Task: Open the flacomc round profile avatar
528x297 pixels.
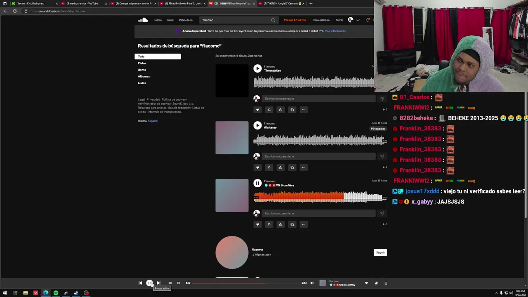Action: tap(232, 252)
